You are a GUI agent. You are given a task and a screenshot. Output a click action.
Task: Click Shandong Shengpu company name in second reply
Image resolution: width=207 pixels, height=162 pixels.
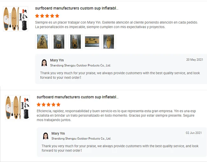point(81,138)
